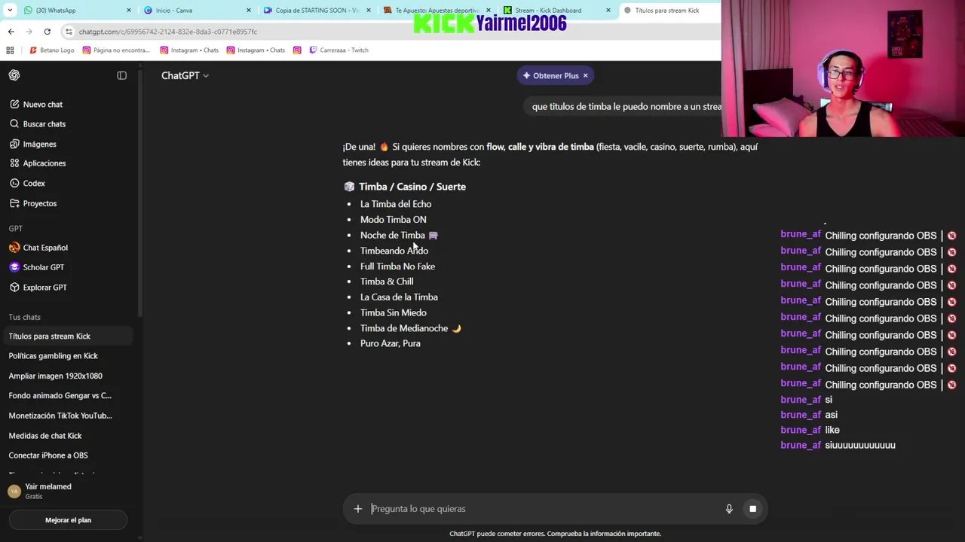Click the text Timba & Chill
The width and height of the screenshot is (965, 542).
(x=387, y=282)
